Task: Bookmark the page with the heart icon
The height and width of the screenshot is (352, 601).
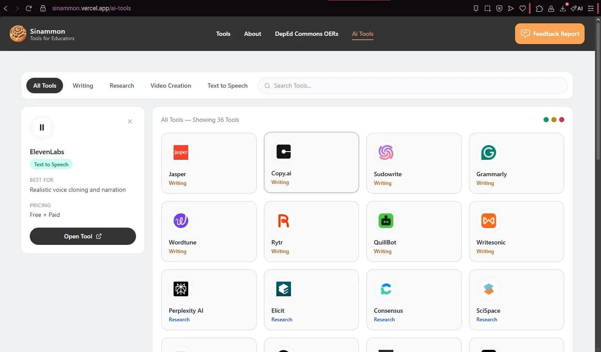Action: 522,8
